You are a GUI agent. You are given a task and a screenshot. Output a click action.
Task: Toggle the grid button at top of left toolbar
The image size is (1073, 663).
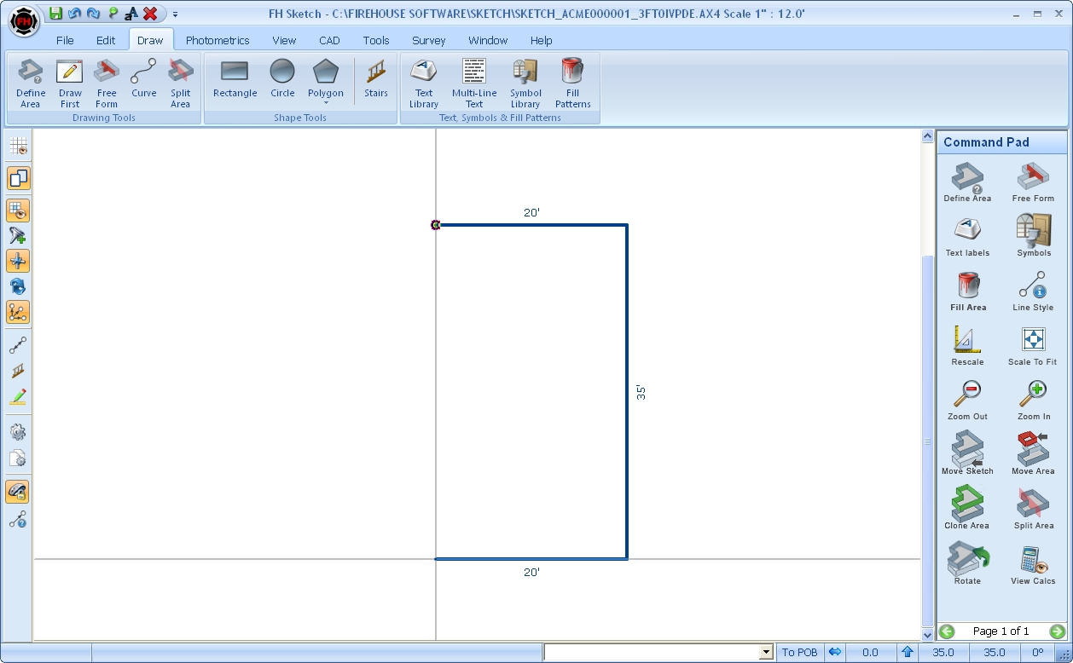(x=18, y=147)
